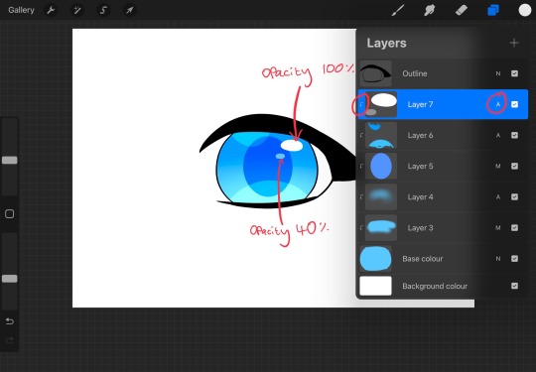Open the Adjustments magic wand menu
This screenshot has height=372, width=536.
tap(77, 10)
